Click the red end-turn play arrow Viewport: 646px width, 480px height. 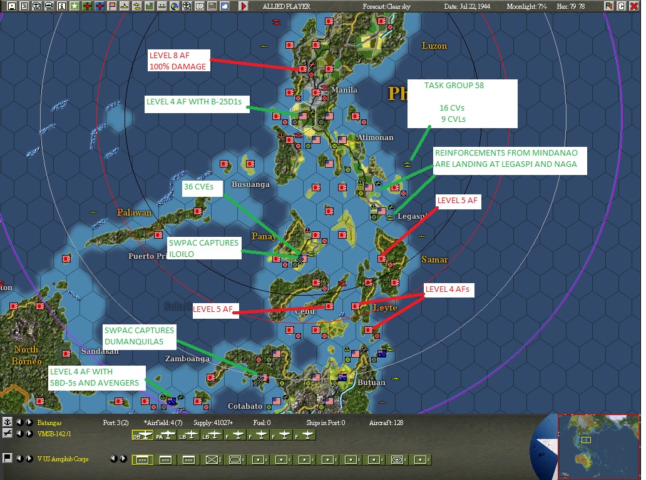click(x=244, y=6)
